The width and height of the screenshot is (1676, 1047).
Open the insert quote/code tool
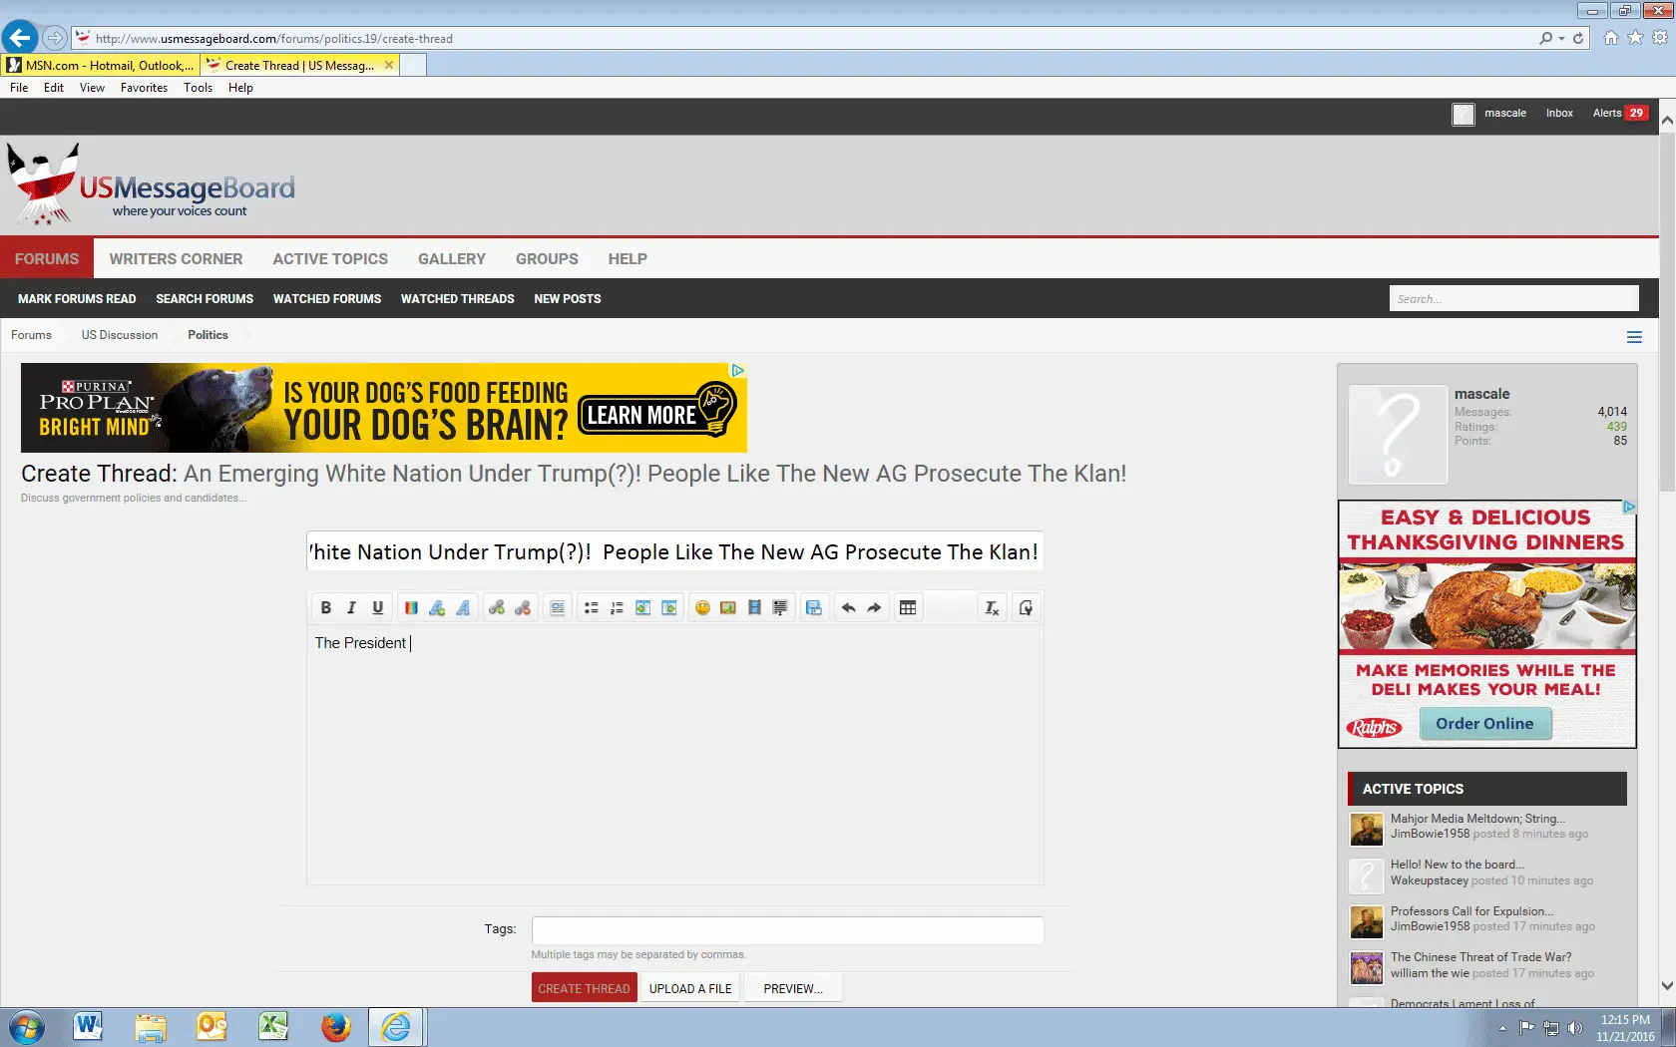click(780, 607)
